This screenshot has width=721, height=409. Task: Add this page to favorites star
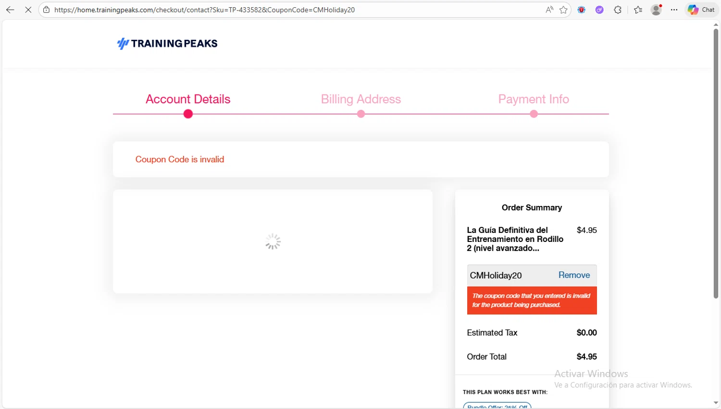coord(563,10)
